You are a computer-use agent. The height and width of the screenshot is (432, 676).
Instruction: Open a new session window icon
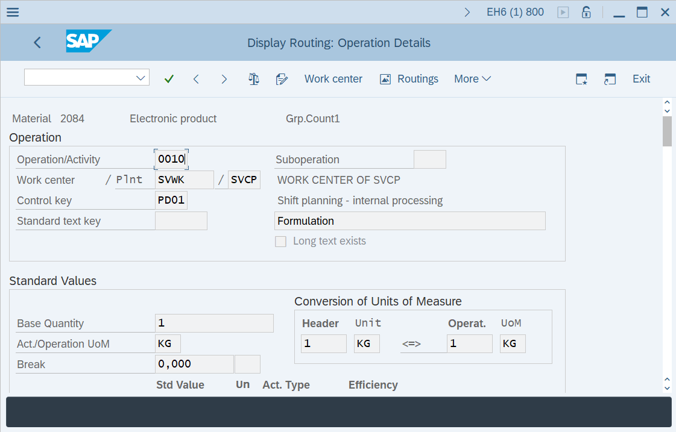tap(610, 78)
